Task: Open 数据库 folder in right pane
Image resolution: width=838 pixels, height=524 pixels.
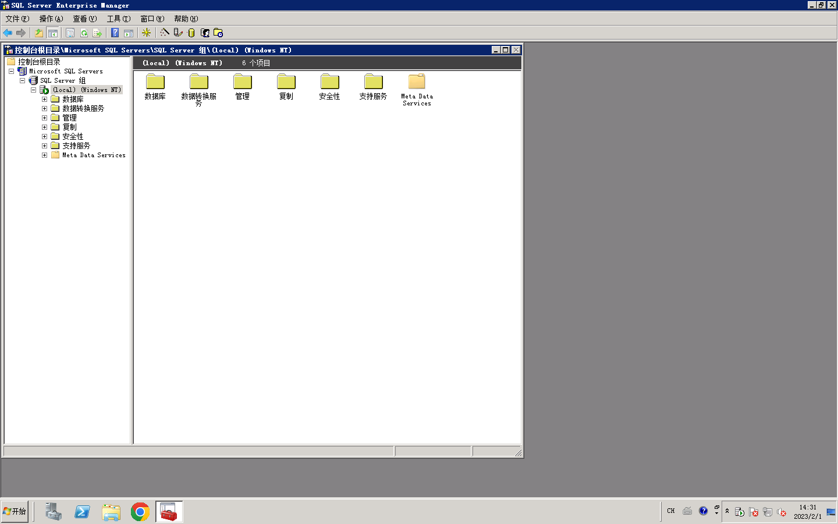Action: pos(155,87)
